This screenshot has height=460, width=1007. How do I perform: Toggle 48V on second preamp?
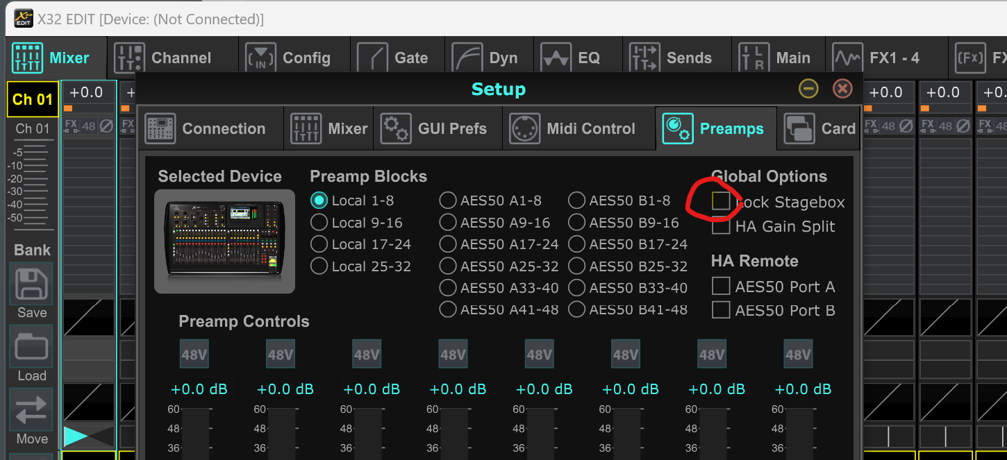[x=281, y=355]
